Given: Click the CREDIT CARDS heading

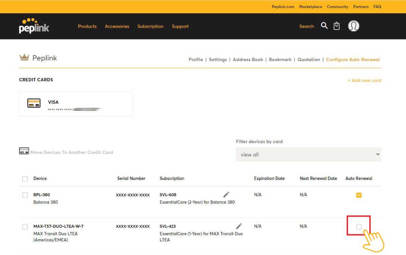Looking at the screenshot, I should coord(36,80).
